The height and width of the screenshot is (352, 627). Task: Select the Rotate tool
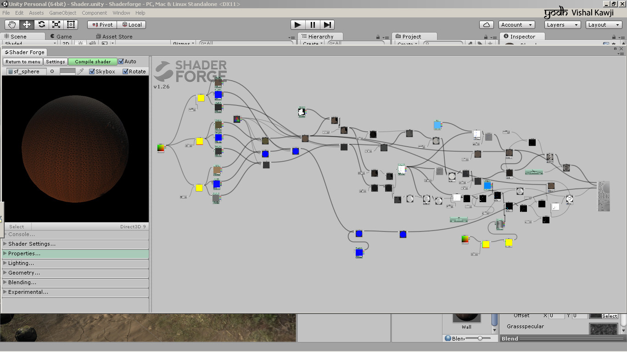(x=42, y=25)
